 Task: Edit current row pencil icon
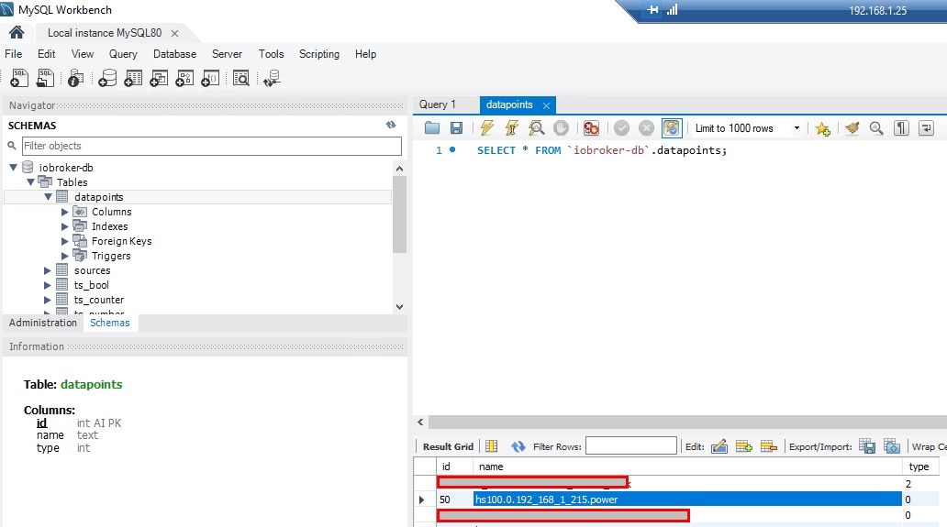click(719, 447)
